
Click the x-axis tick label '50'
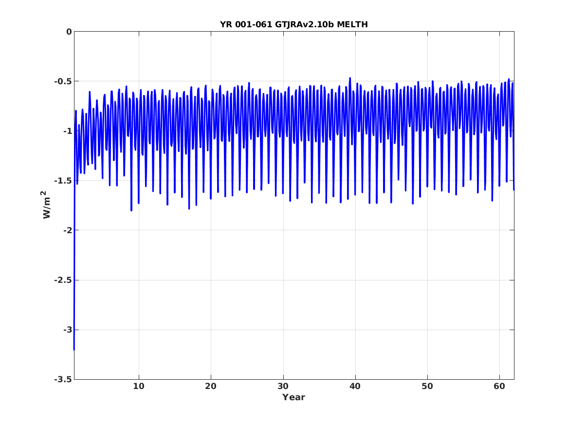coord(427,386)
